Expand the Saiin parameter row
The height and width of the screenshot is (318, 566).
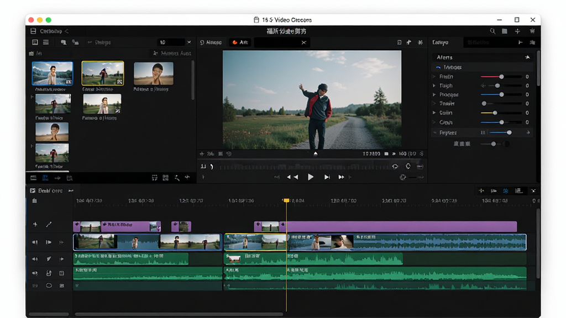click(x=434, y=113)
